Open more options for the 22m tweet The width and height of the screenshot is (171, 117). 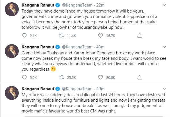(164, 5)
